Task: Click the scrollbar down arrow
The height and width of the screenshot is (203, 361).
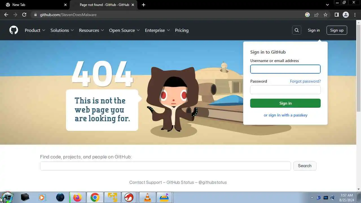Action: coord(358,189)
